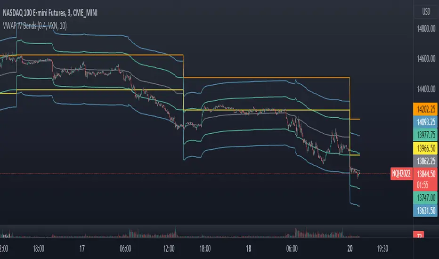Click the 19:30 label on time axis
Image resolution: width=439 pixels, height=259 pixels.
tap(382, 249)
